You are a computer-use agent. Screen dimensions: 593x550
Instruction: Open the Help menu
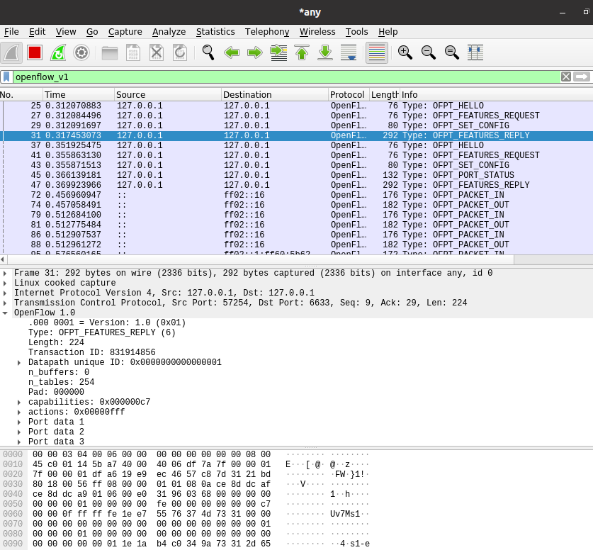388,32
